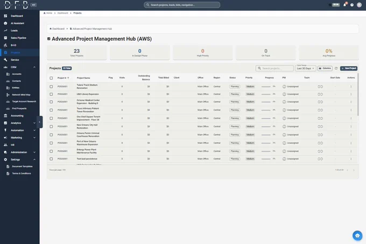Open B-I-D in the sidebar

(x=19, y=45)
